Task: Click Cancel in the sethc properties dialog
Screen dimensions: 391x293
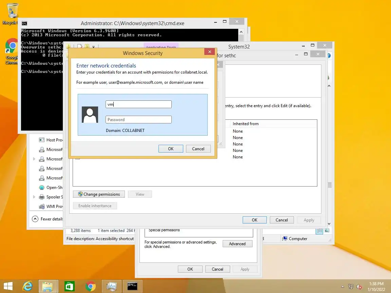Action: (218, 269)
